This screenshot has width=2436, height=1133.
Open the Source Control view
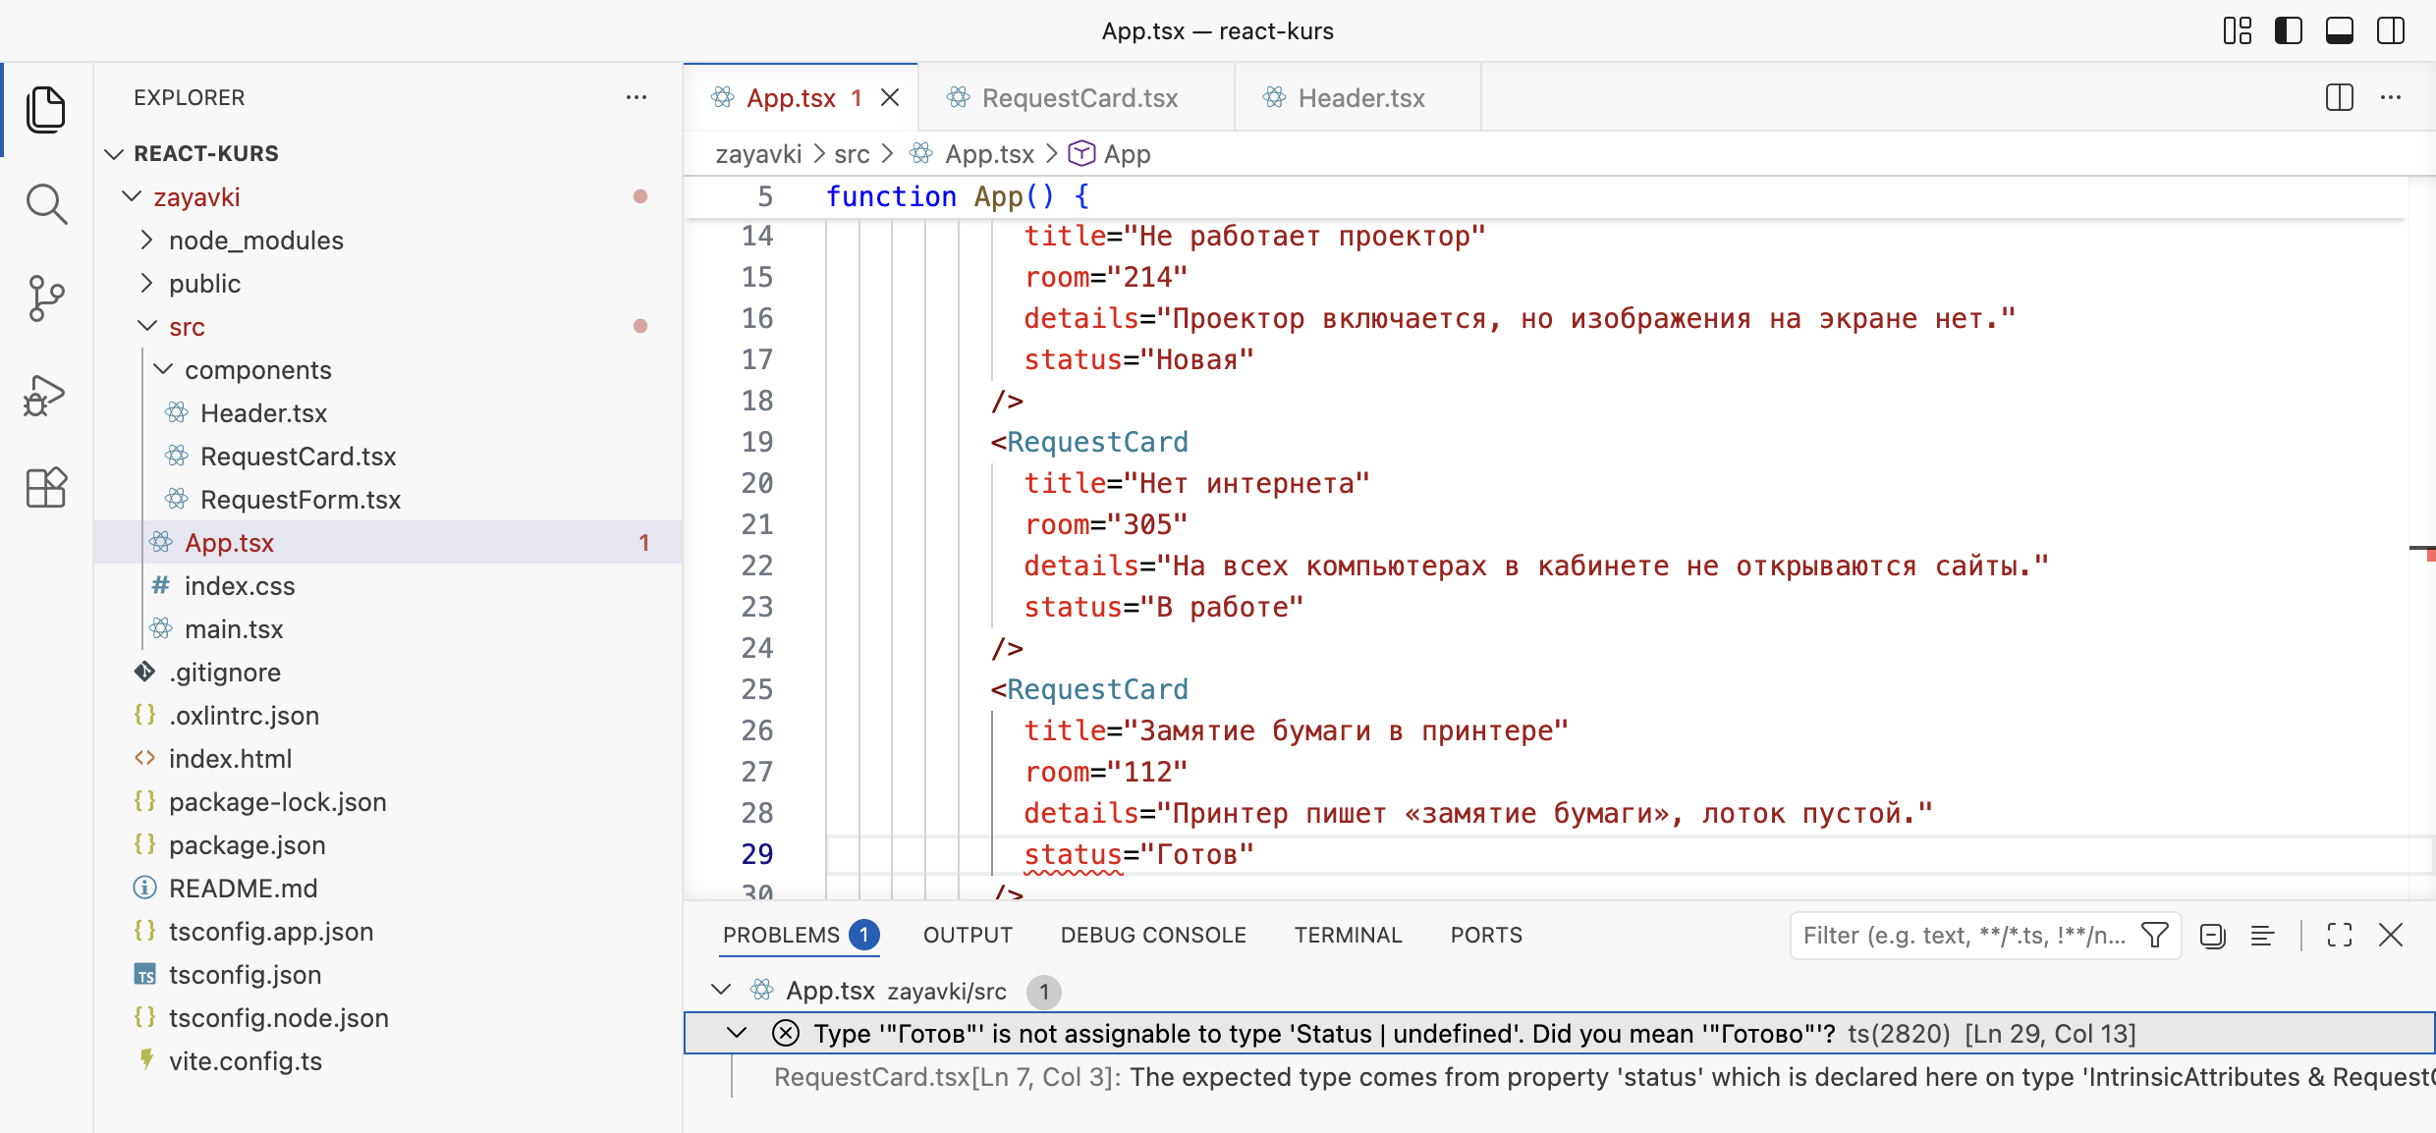pyautogui.click(x=46, y=297)
